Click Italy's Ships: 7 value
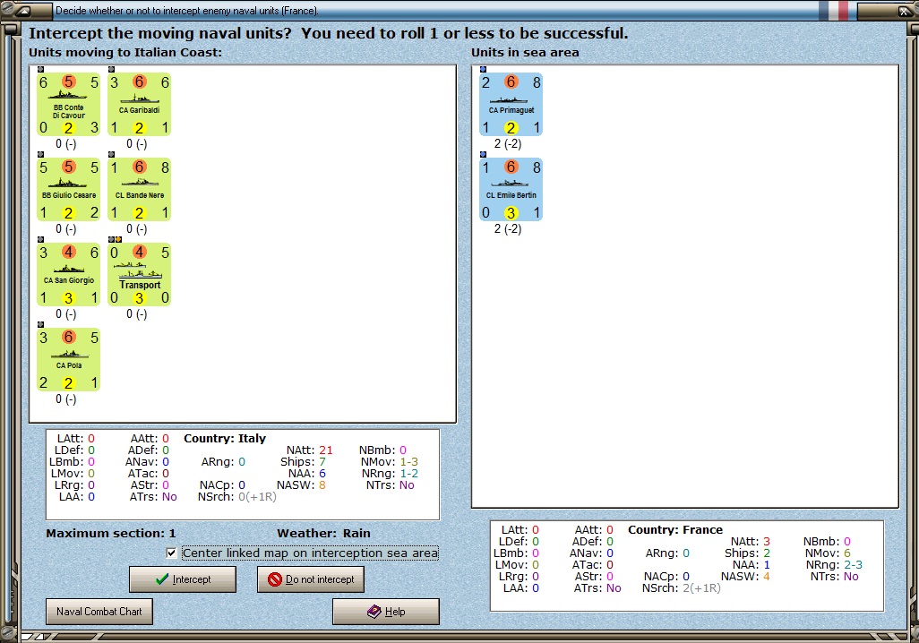919x643 pixels. point(322,462)
